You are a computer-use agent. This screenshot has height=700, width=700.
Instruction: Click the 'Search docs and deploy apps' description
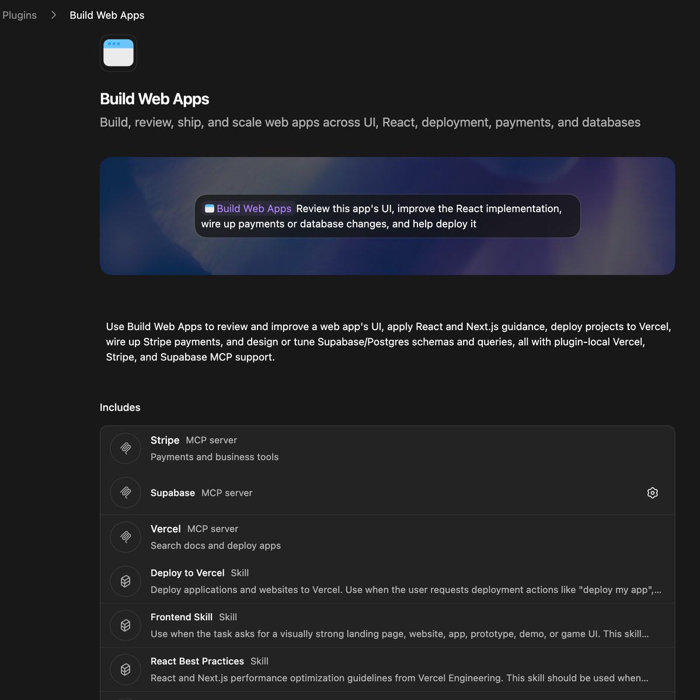pos(215,546)
